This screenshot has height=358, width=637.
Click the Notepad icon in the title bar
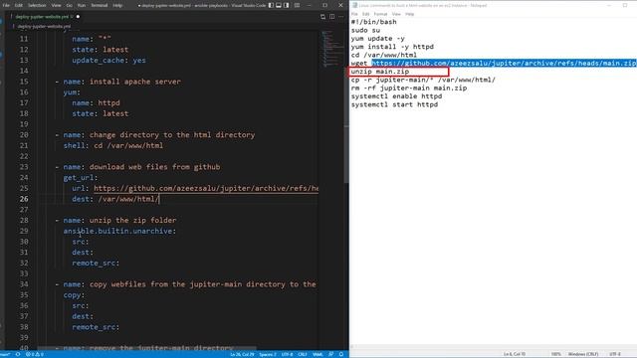point(354,5)
